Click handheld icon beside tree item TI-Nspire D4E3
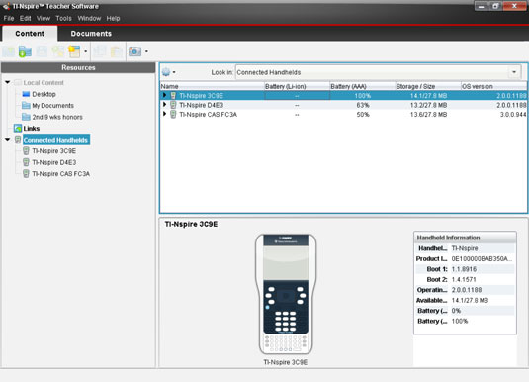The height and width of the screenshot is (382, 529). click(26, 162)
